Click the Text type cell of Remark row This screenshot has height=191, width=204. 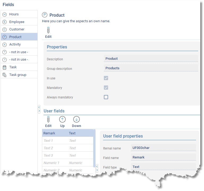[x=72, y=133]
